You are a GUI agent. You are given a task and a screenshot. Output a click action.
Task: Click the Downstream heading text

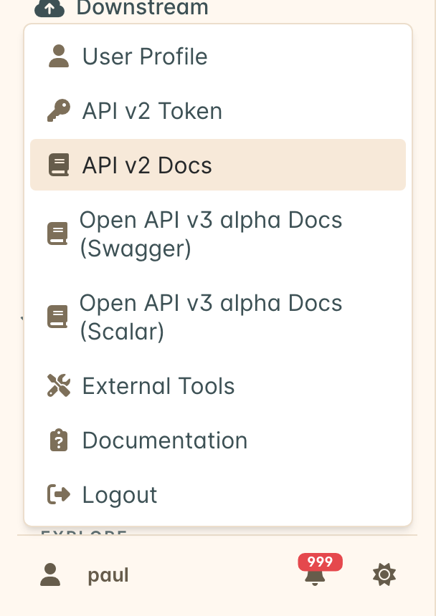pos(142,7)
